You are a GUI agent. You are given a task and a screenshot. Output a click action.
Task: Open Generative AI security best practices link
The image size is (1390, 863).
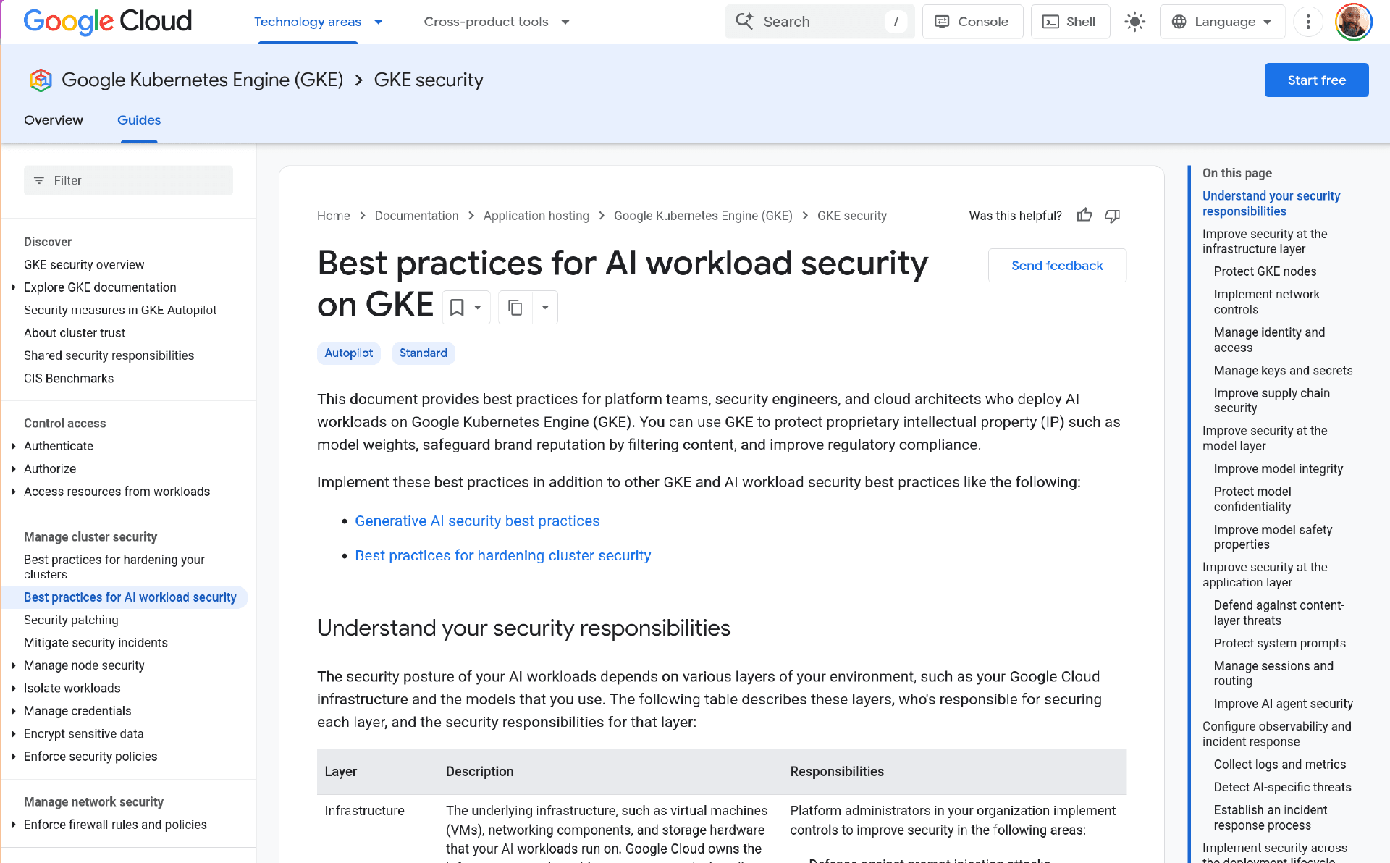tap(477, 521)
